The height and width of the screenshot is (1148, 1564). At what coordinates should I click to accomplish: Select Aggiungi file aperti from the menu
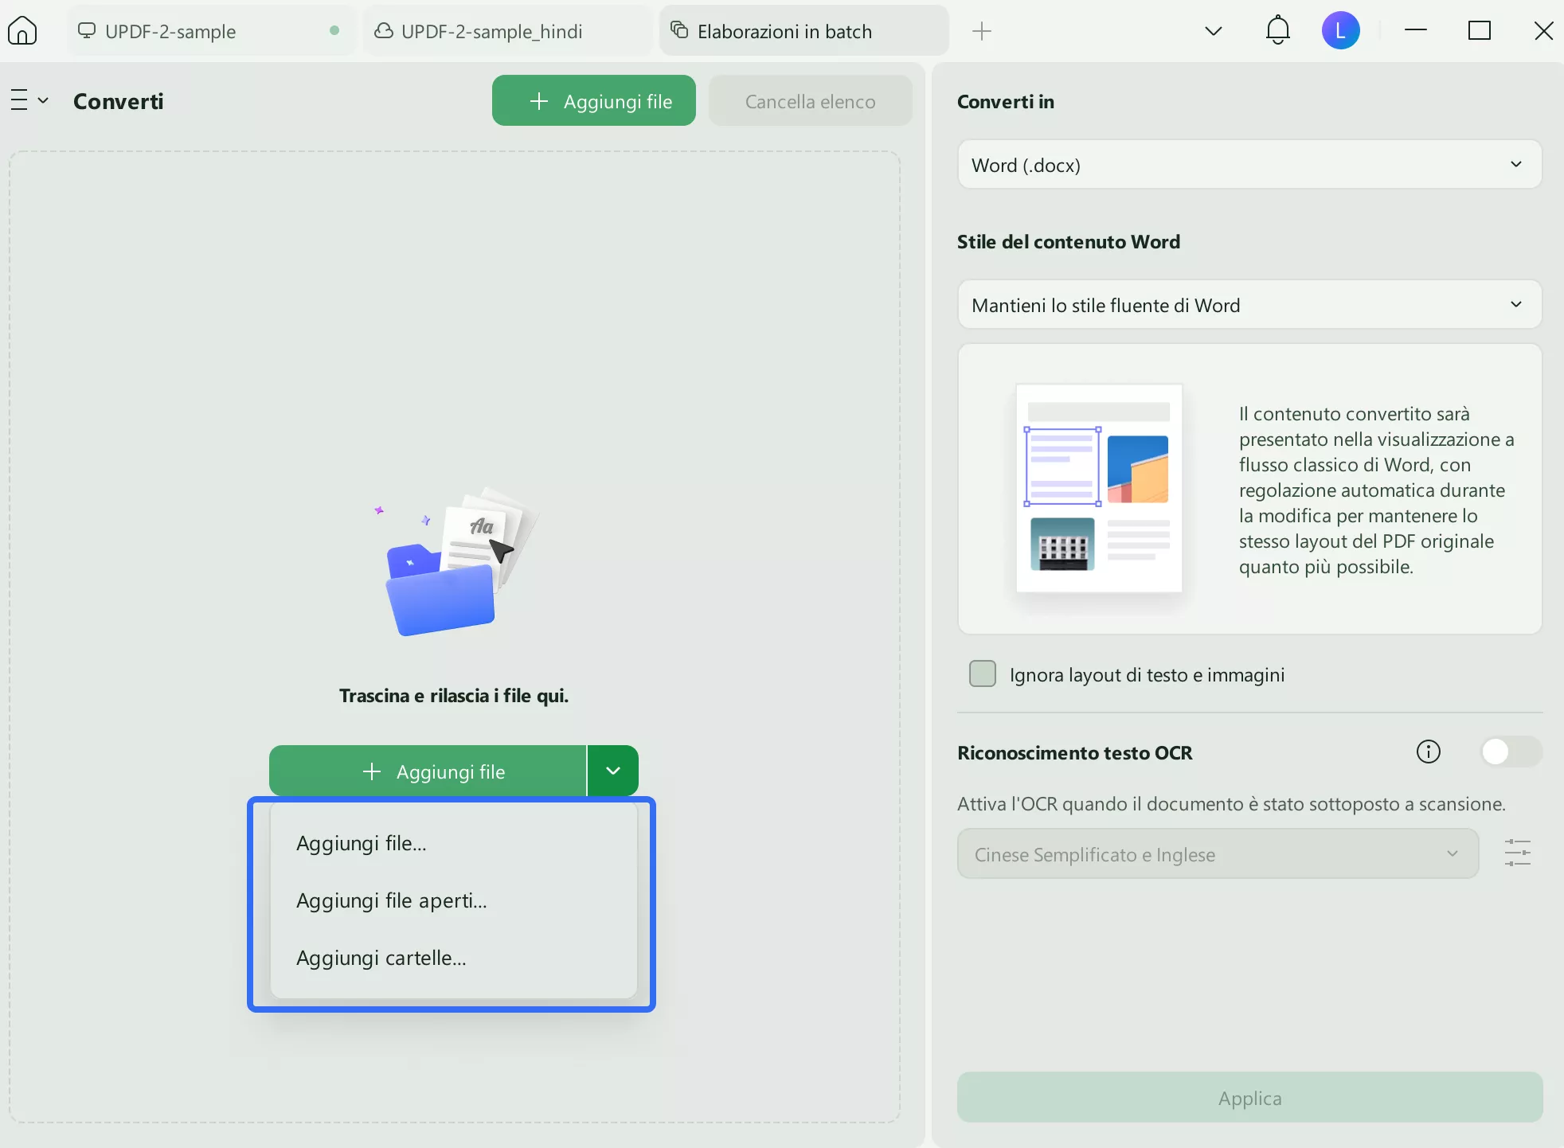point(390,901)
